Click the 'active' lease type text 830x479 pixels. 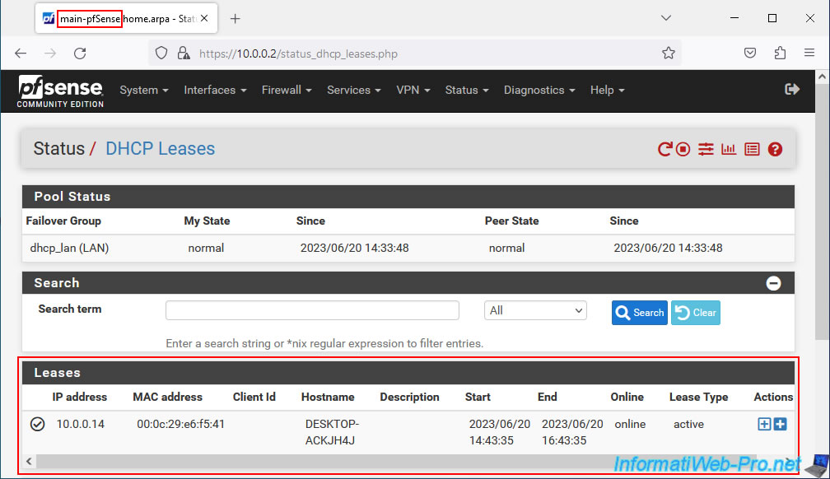688,425
